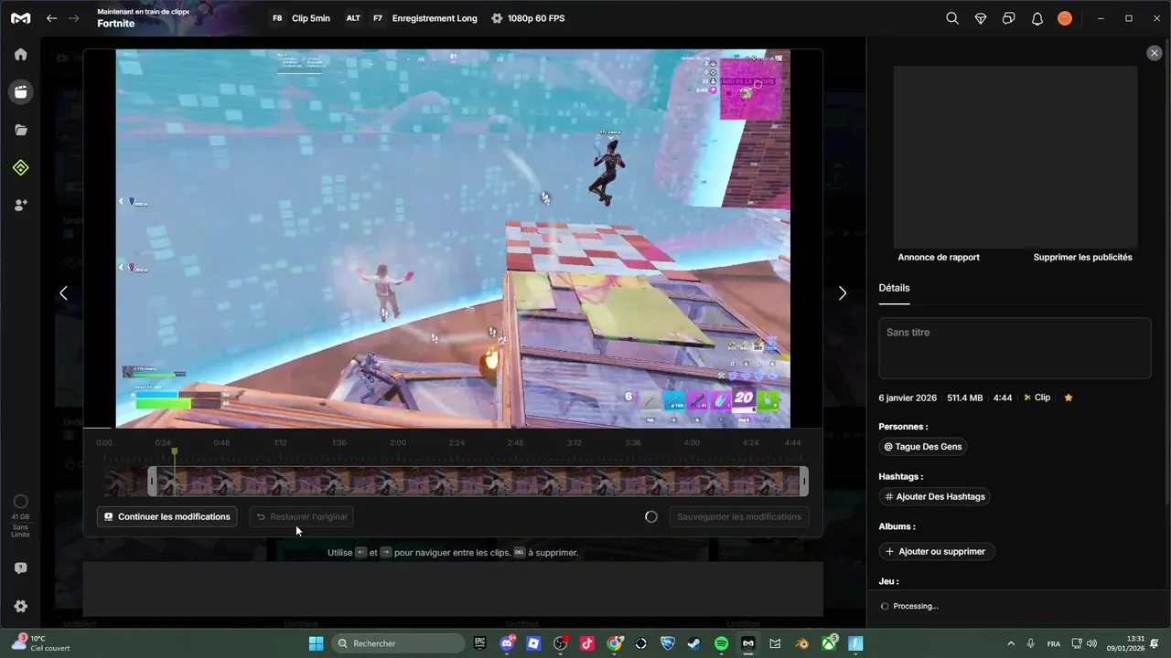This screenshot has height=658, width=1171.
Task: Open Google Chrome from the taskbar
Action: tap(614, 643)
